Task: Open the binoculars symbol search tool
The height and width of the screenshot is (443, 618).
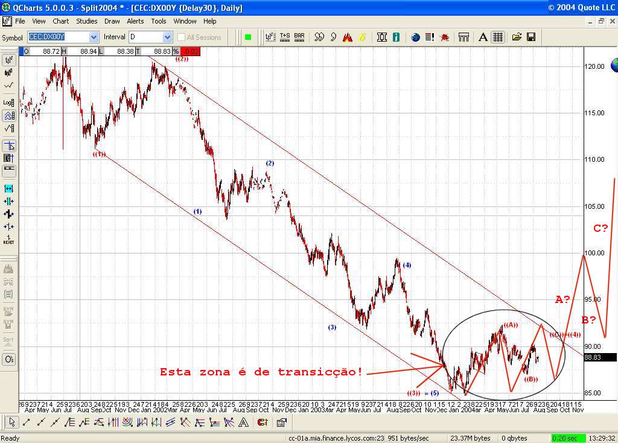Action: pyautogui.click(x=318, y=37)
